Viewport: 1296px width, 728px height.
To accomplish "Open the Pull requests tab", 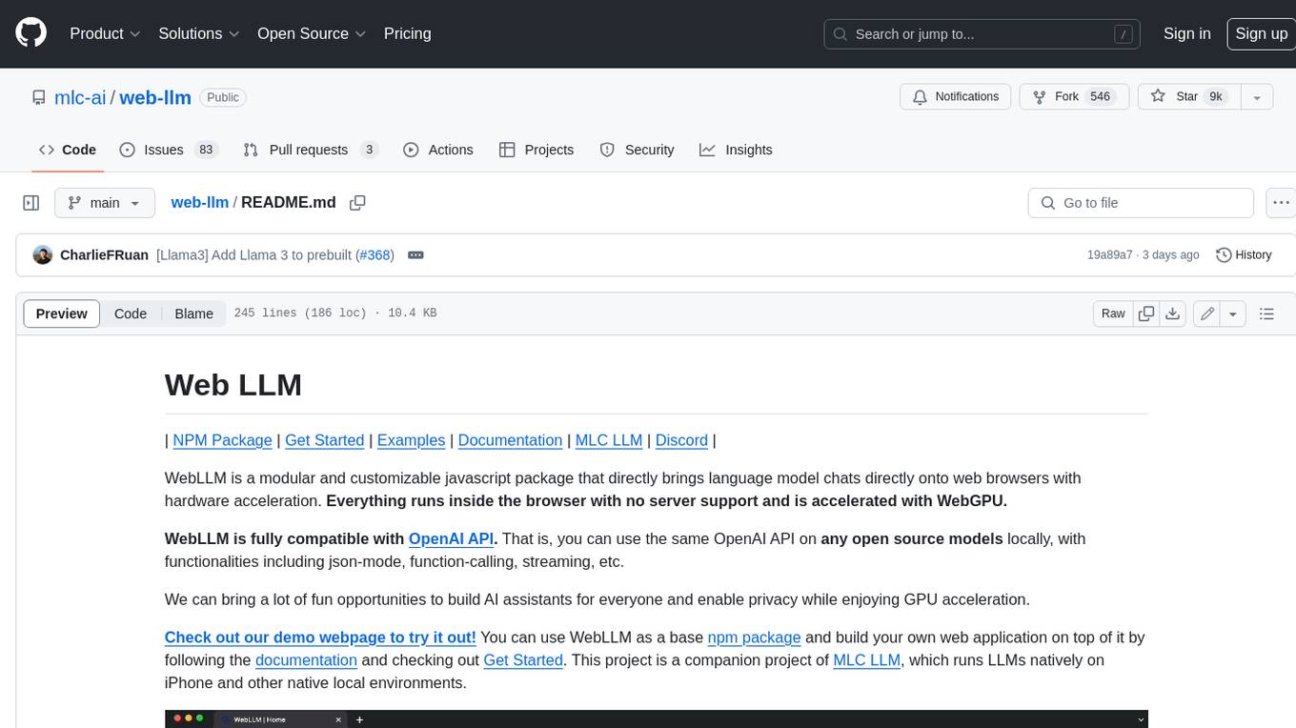I will pyautogui.click(x=311, y=150).
